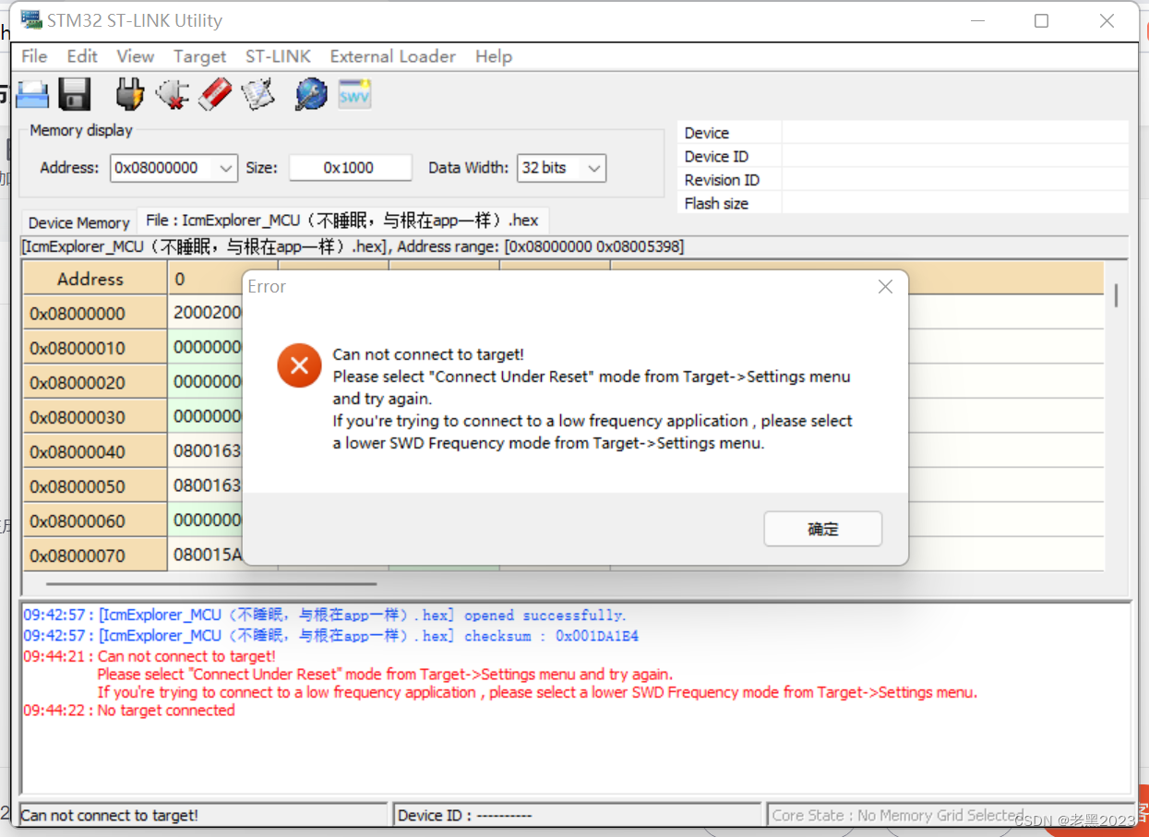Click status bar 'Can not connect to target!'
1149x837 pixels.
click(x=203, y=815)
